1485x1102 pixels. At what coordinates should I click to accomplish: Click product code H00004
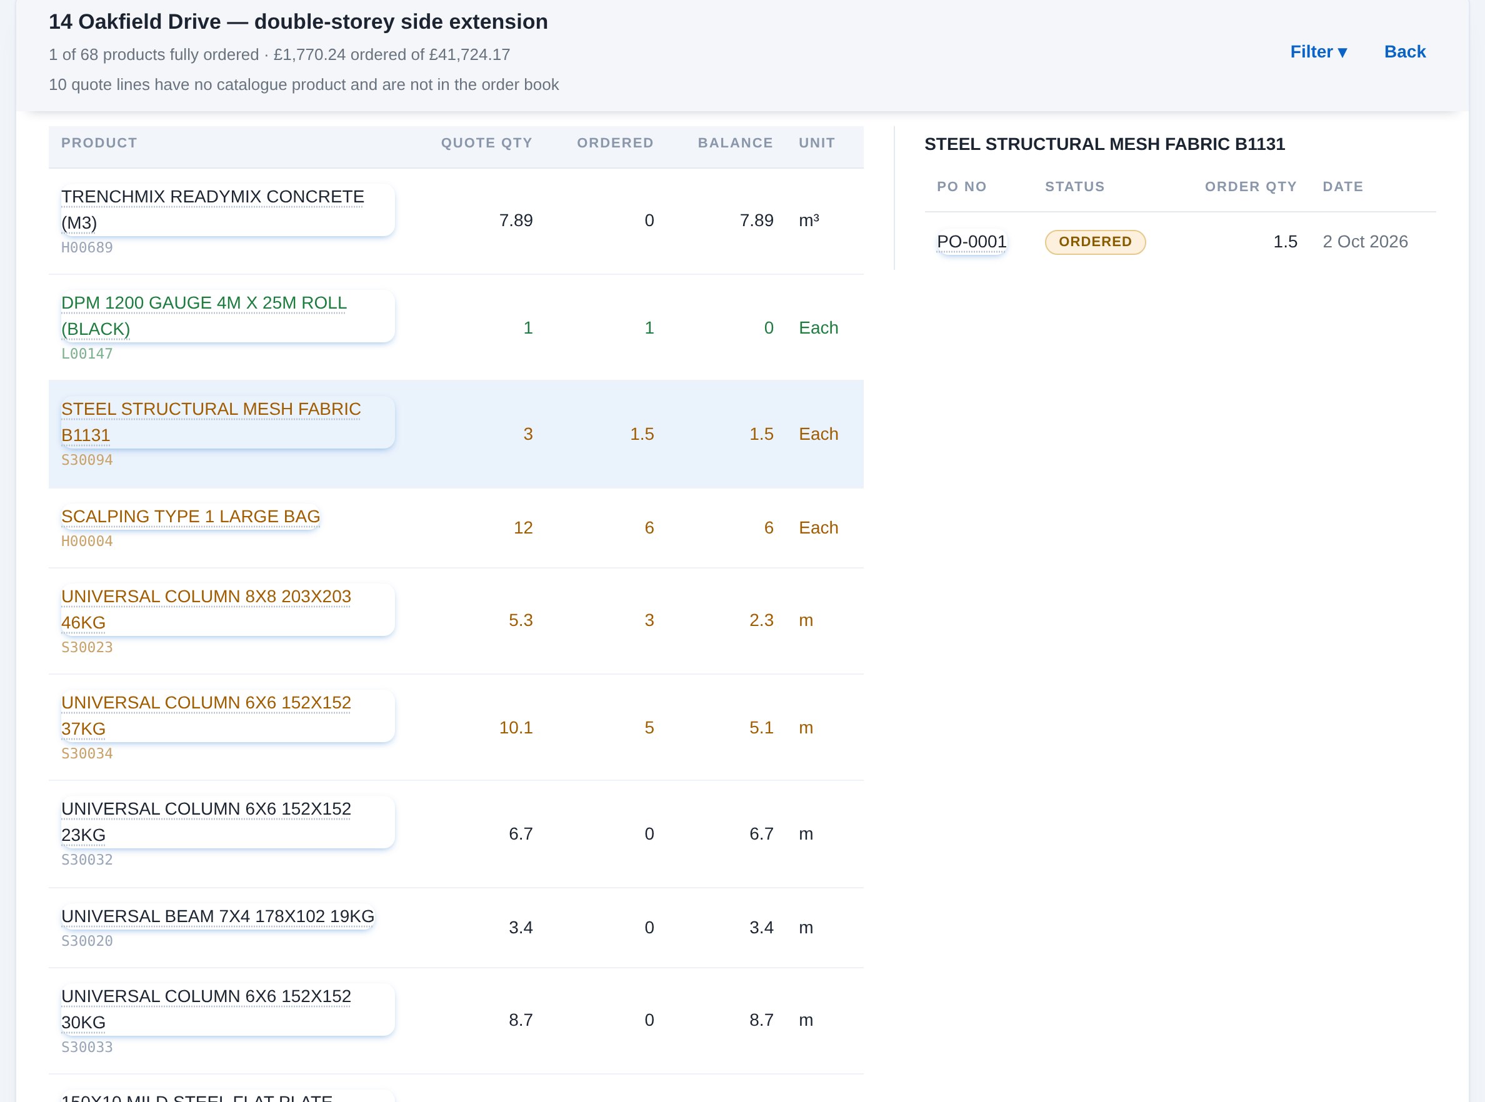point(87,541)
